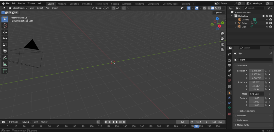Click the Blender logo menu icon
The height and width of the screenshot is (132, 274).
click(x=3, y=4)
